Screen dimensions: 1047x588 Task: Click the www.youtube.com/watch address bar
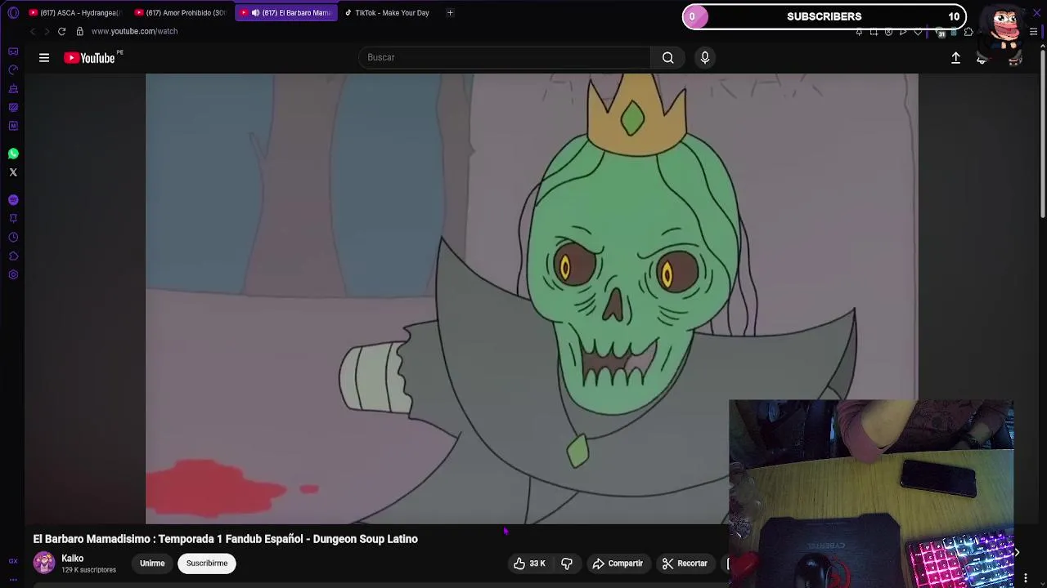point(134,31)
